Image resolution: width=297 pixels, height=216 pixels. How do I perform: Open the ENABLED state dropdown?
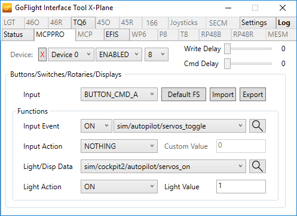(x=119, y=54)
